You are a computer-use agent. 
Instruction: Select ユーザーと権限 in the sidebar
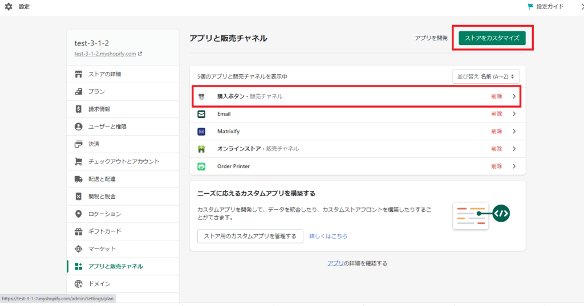[x=107, y=127]
